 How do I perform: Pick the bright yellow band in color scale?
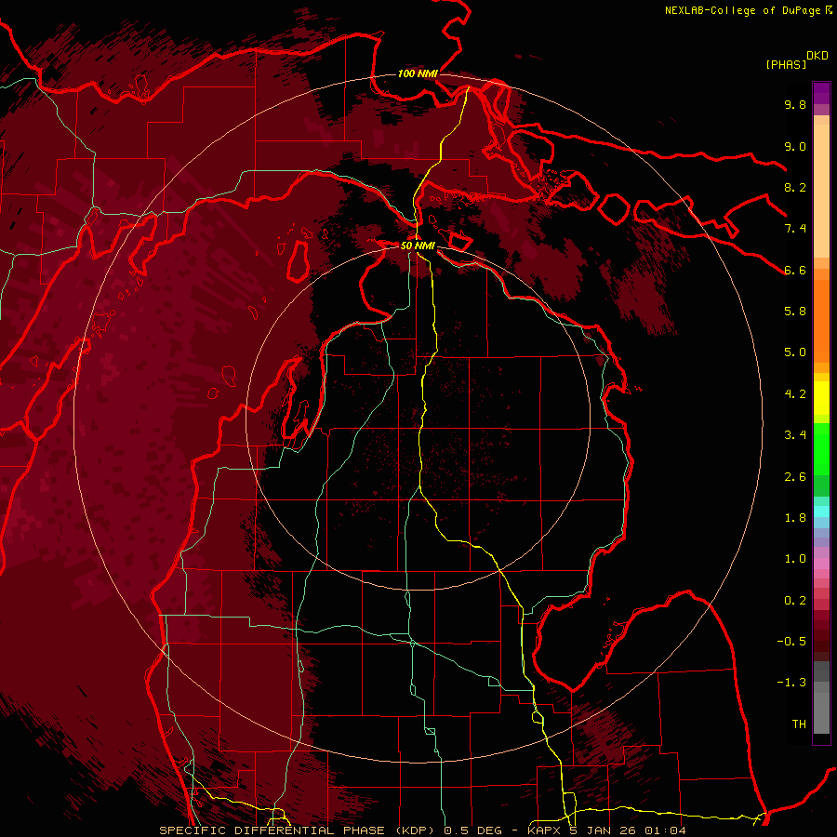click(821, 398)
